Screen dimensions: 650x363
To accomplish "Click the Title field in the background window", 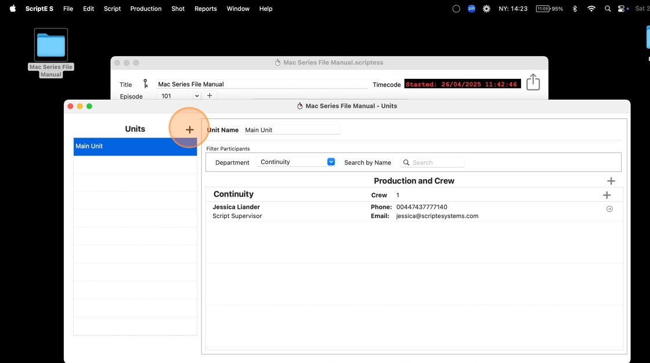I will 262,84.
